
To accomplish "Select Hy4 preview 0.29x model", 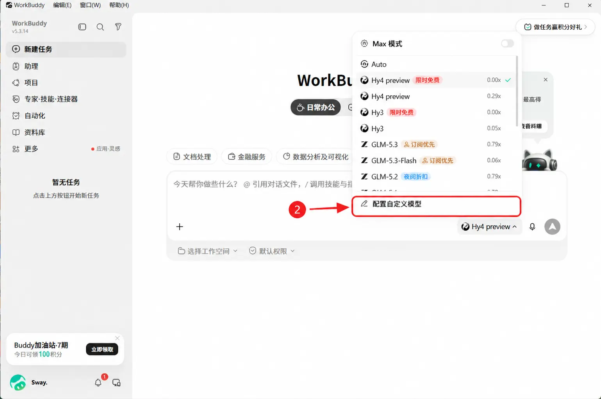I will pyautogui.click(x=436, y=96).
